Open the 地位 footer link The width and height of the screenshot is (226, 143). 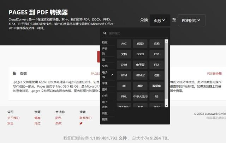[37, 123]
